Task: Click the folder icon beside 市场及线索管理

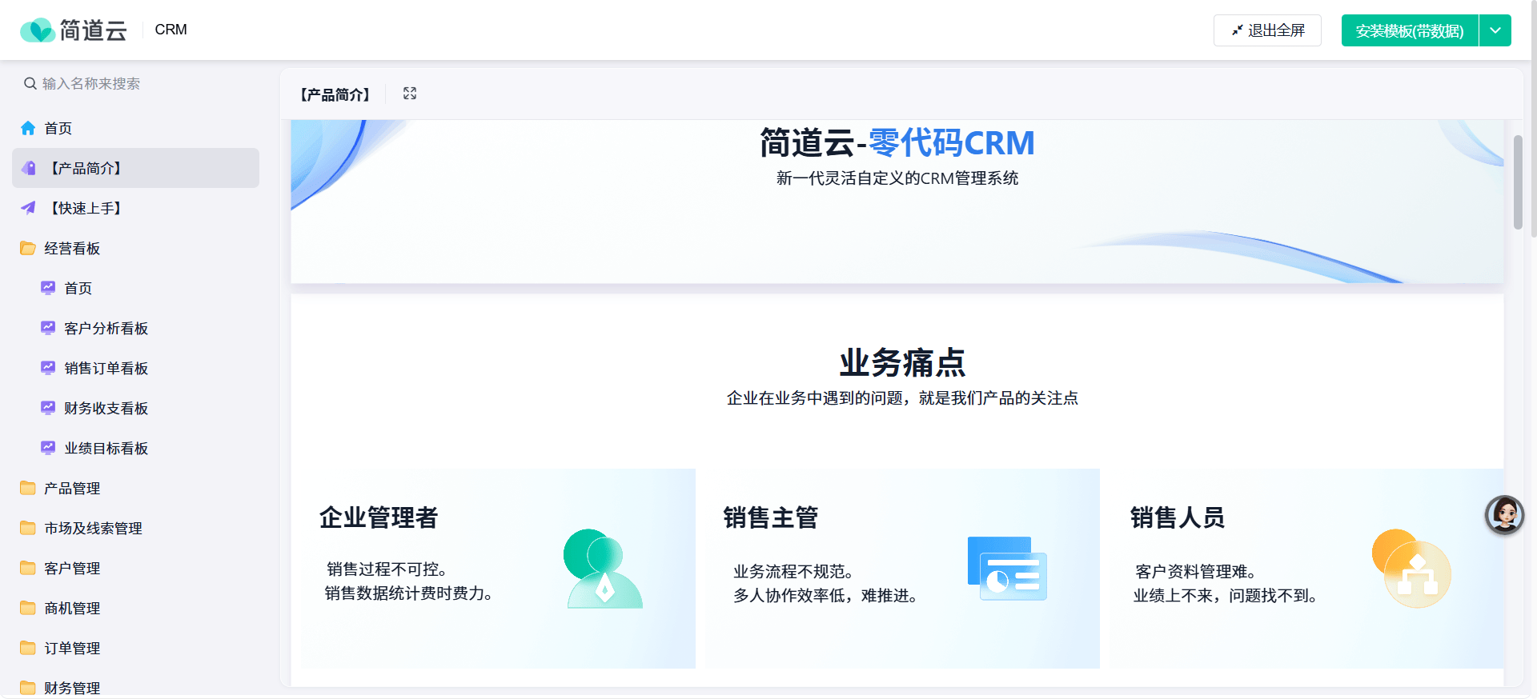Action: coord(28,528)
